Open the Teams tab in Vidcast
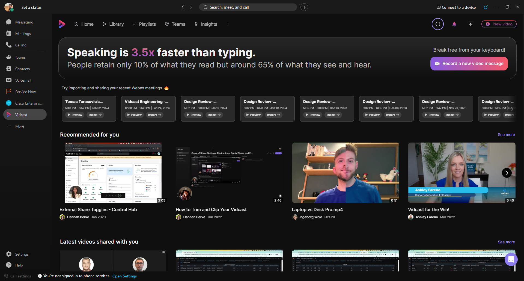This screenshot has height=281, width=524. click(x=175, y=24)
